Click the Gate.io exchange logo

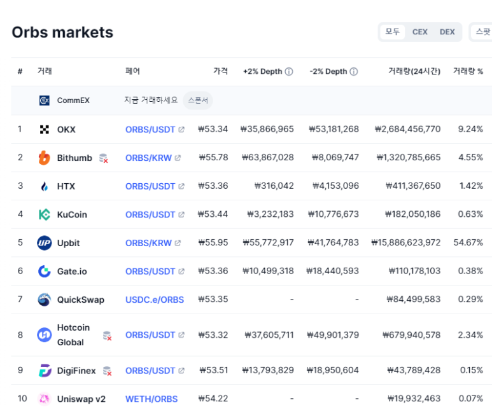point(45,272)
